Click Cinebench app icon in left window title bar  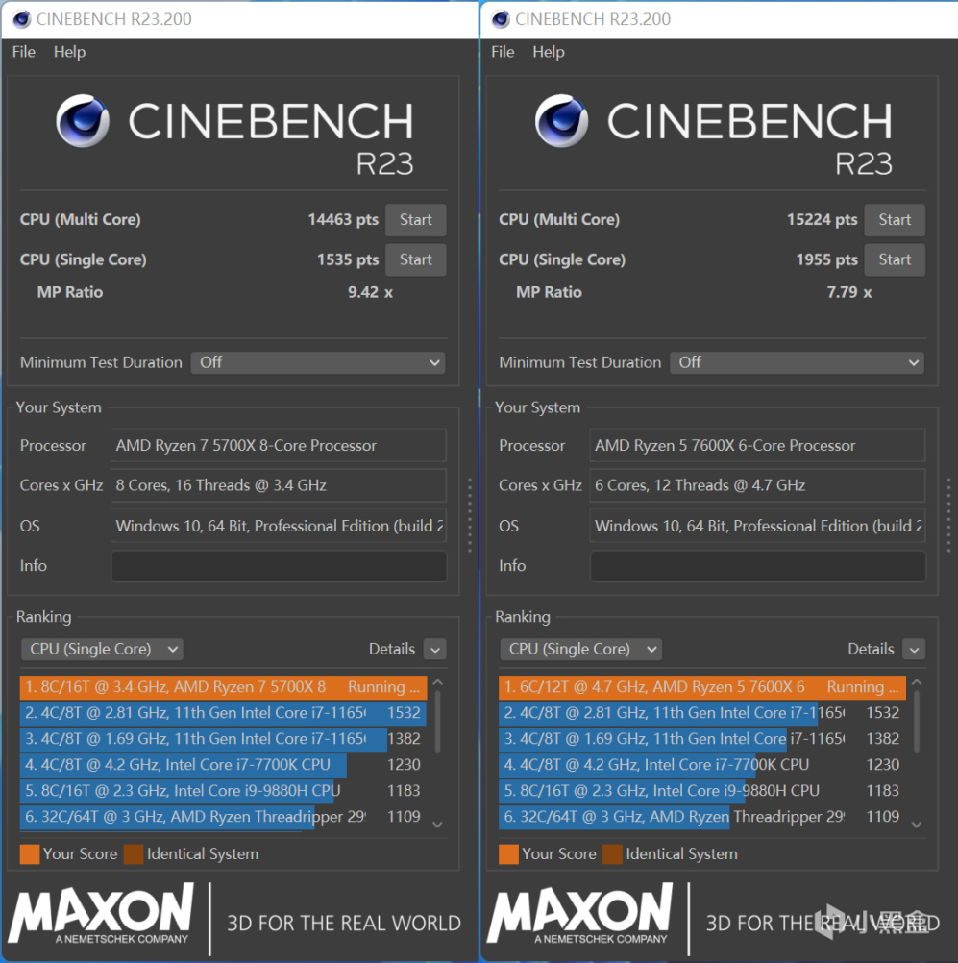pyautogui.click(x=21, y=19)
